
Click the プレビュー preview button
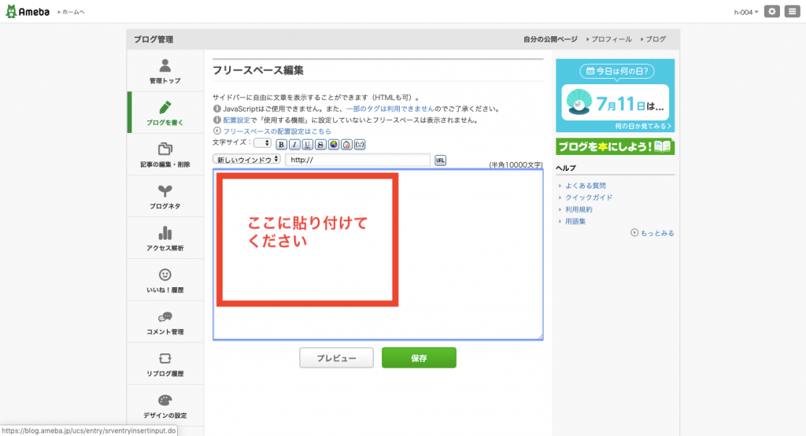(336, 358)
